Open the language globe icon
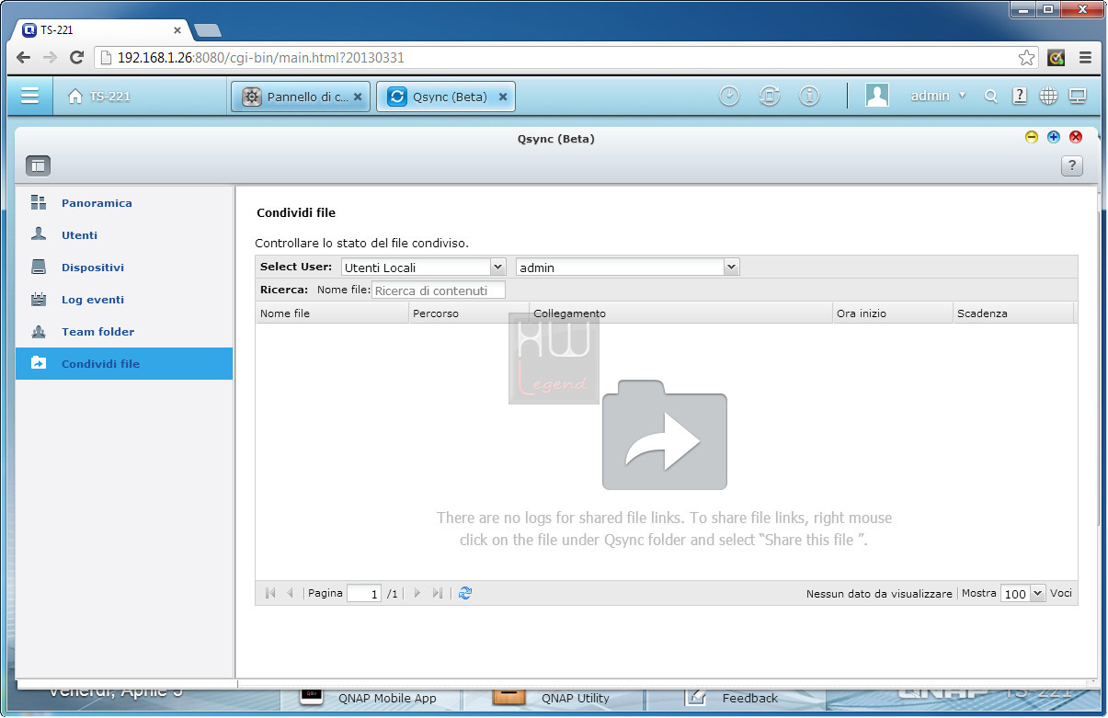Image resolution: width=1108 pixels, height=718 pixels. point(1048,96)
